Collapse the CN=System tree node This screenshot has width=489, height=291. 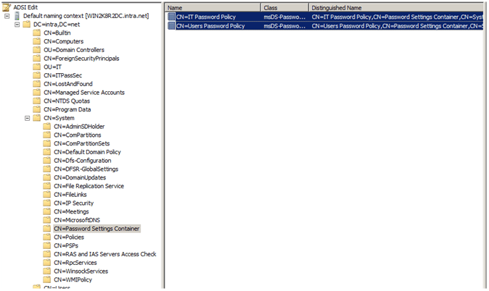pos(28,118)
